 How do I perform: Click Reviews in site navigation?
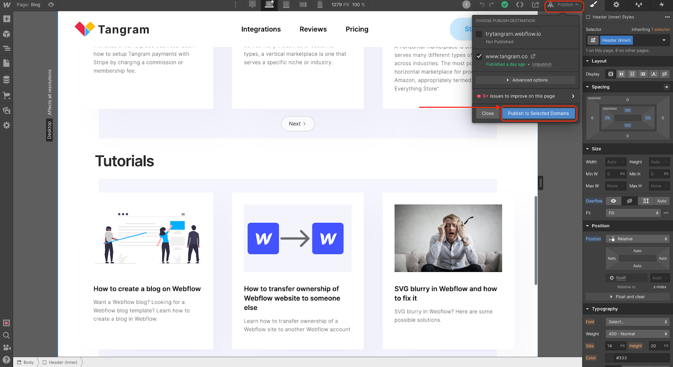(x=313, y=29)
